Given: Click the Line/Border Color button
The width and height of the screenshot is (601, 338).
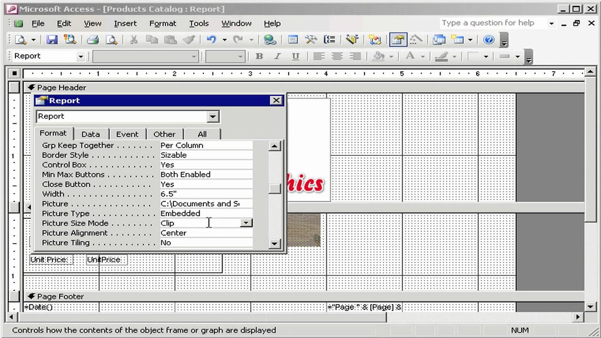Looking at the screenshot, I should (x=442, y=56).
